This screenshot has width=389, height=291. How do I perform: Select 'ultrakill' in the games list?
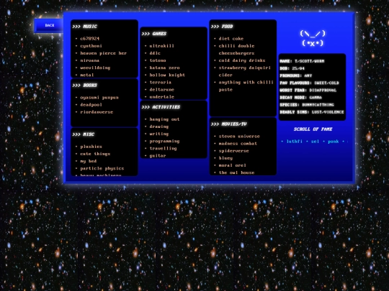tap(162, 46)
